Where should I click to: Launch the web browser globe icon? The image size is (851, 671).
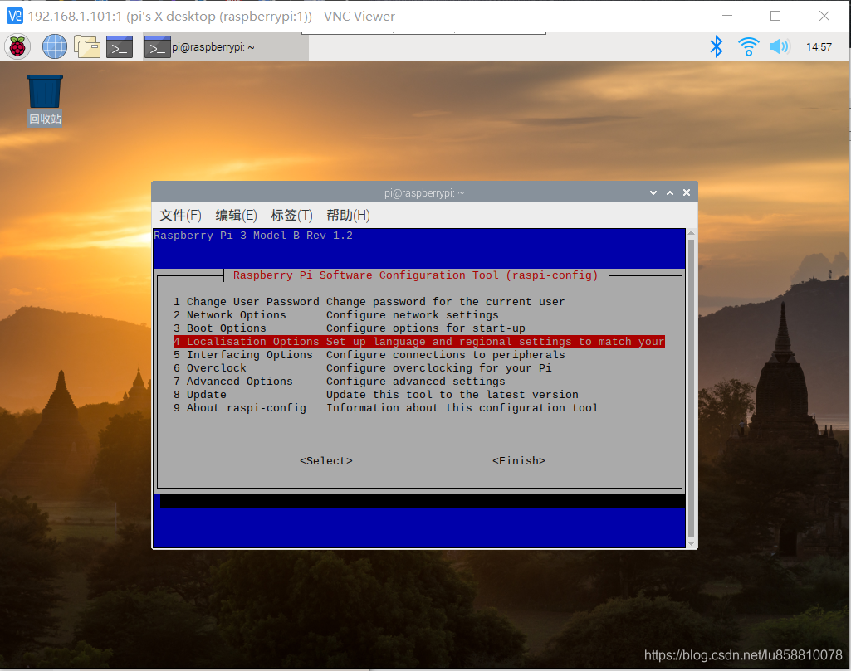point(55,46)
